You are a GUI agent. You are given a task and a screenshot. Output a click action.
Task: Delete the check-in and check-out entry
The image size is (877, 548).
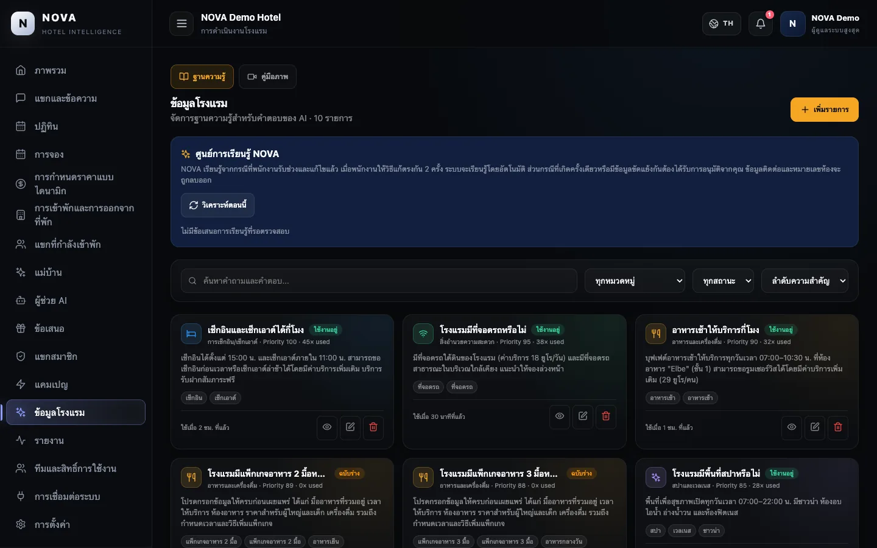pos(373,427)
